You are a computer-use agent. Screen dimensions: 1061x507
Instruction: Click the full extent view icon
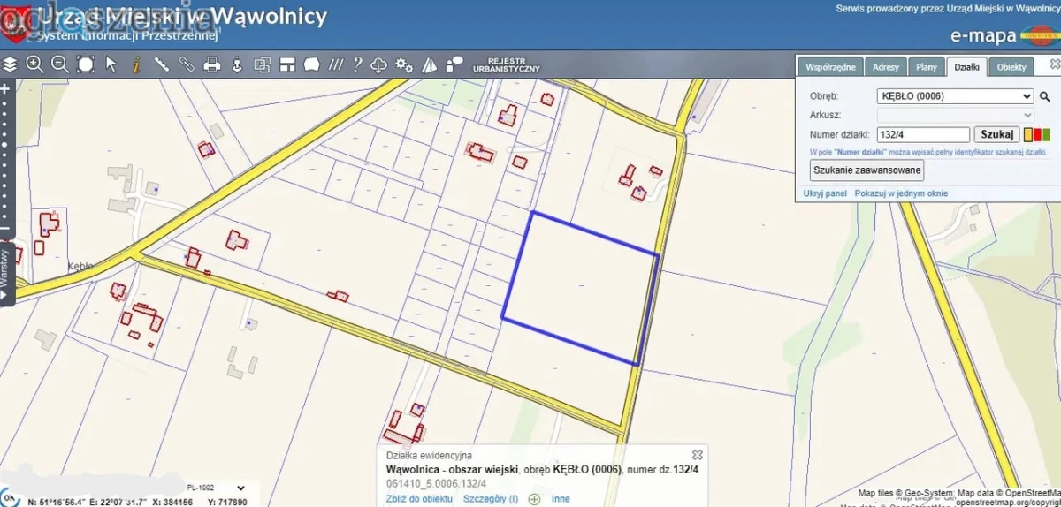[x=86, y=64]
